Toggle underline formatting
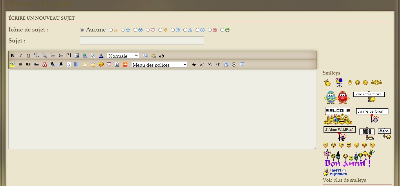 click(x=28, y=56)
